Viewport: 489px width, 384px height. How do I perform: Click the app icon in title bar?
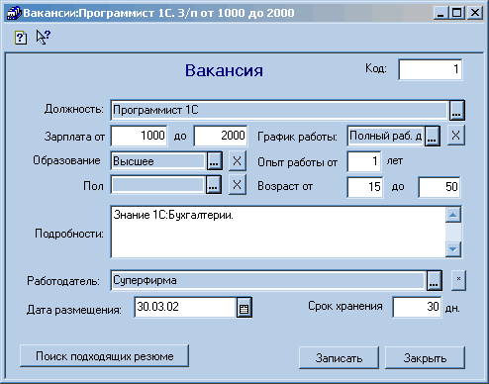coord(14,13)
